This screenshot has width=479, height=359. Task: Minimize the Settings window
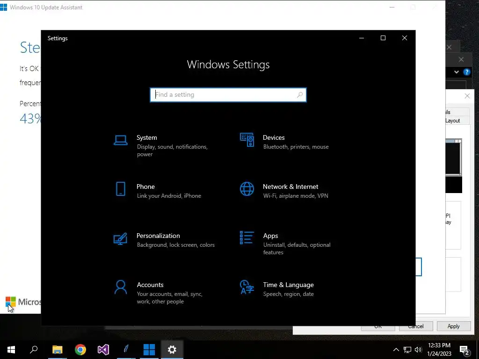tap(362, 38)
